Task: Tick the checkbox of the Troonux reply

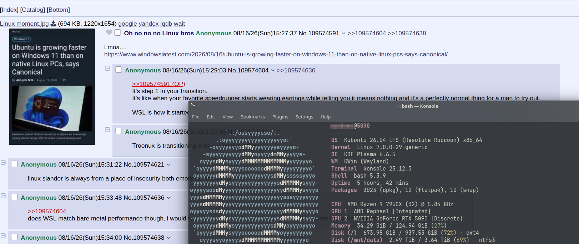Action: tap(119, 131)
